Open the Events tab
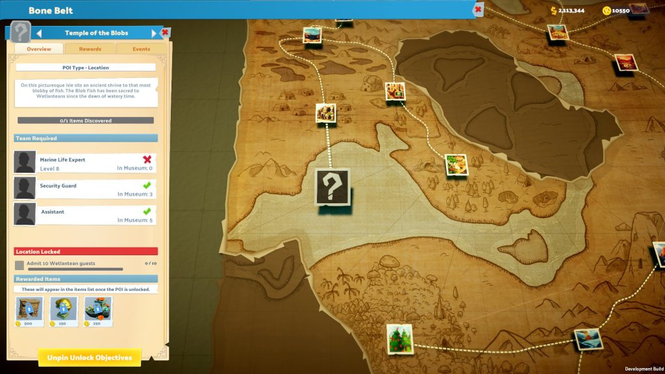Viewport: 665px width, 374px height. 141,49
